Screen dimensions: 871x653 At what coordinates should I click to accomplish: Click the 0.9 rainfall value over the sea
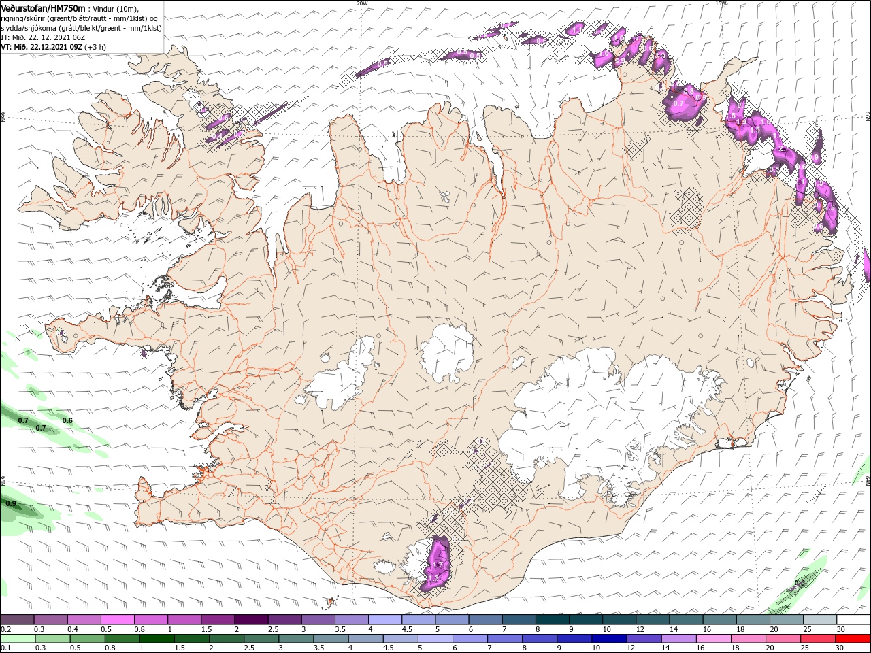point(11,503)
